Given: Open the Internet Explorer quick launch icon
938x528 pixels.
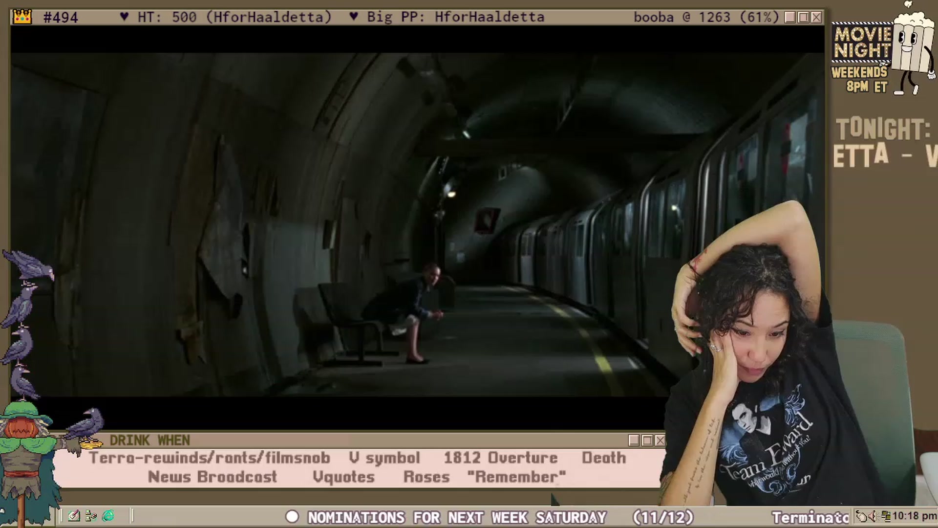Looking at the screenshot, I should pyautogui.click(x=108, y=516).
